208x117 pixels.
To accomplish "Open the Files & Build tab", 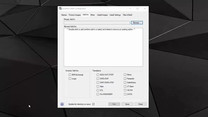I will 127,15.
